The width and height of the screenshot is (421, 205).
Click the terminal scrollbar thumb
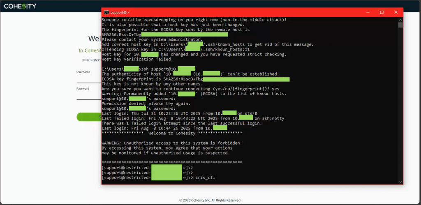pyautogui.click(x=400, y=25)
